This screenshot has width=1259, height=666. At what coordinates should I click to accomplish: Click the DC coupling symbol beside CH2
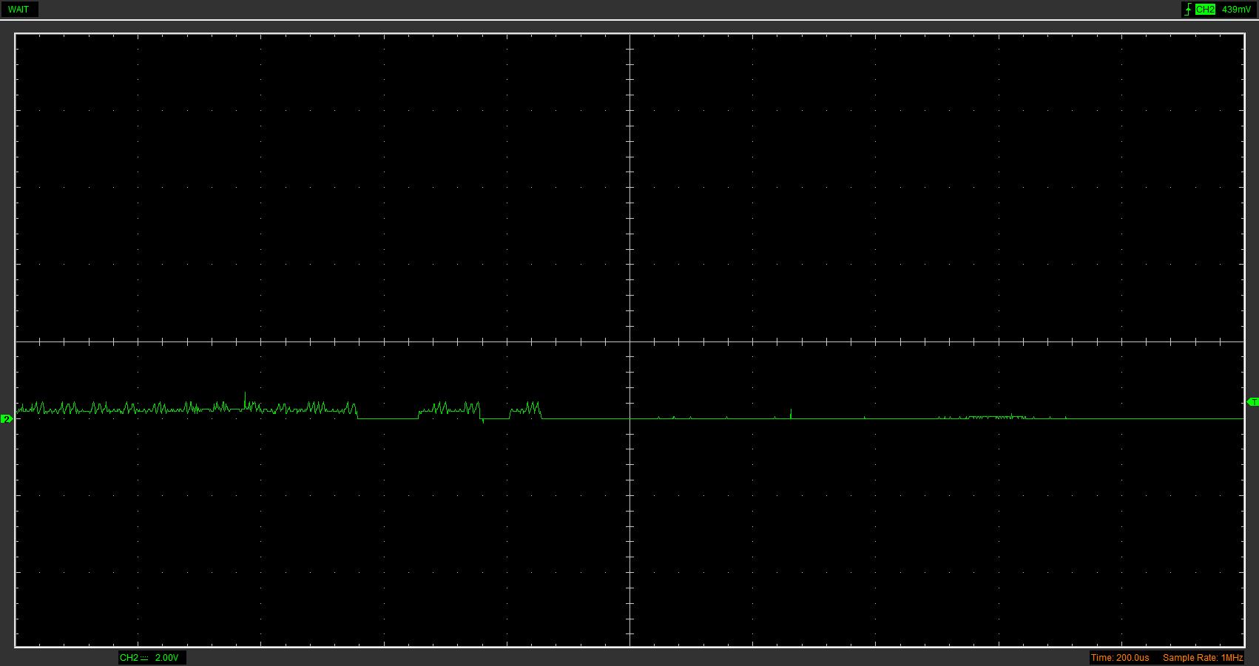tap(144, 658)
